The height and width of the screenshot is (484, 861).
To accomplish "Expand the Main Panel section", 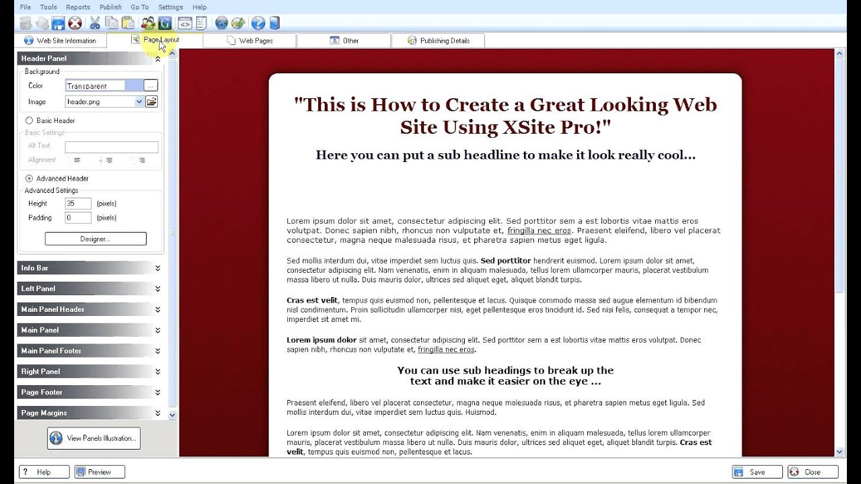I will 157,330.
